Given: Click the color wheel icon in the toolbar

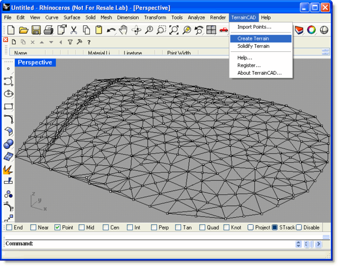Looking at the screenshot, I should click(x=311, y=31).
